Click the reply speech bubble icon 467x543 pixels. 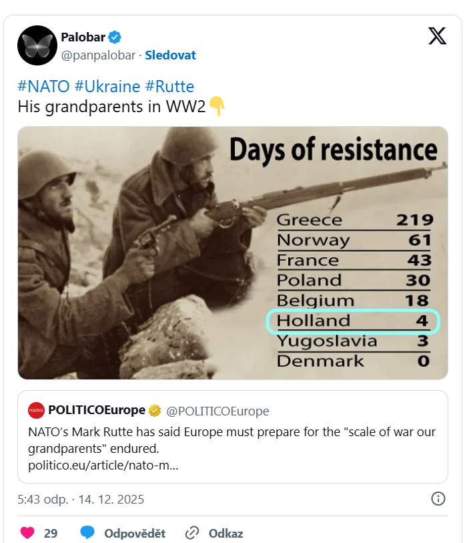pos(87,533)
